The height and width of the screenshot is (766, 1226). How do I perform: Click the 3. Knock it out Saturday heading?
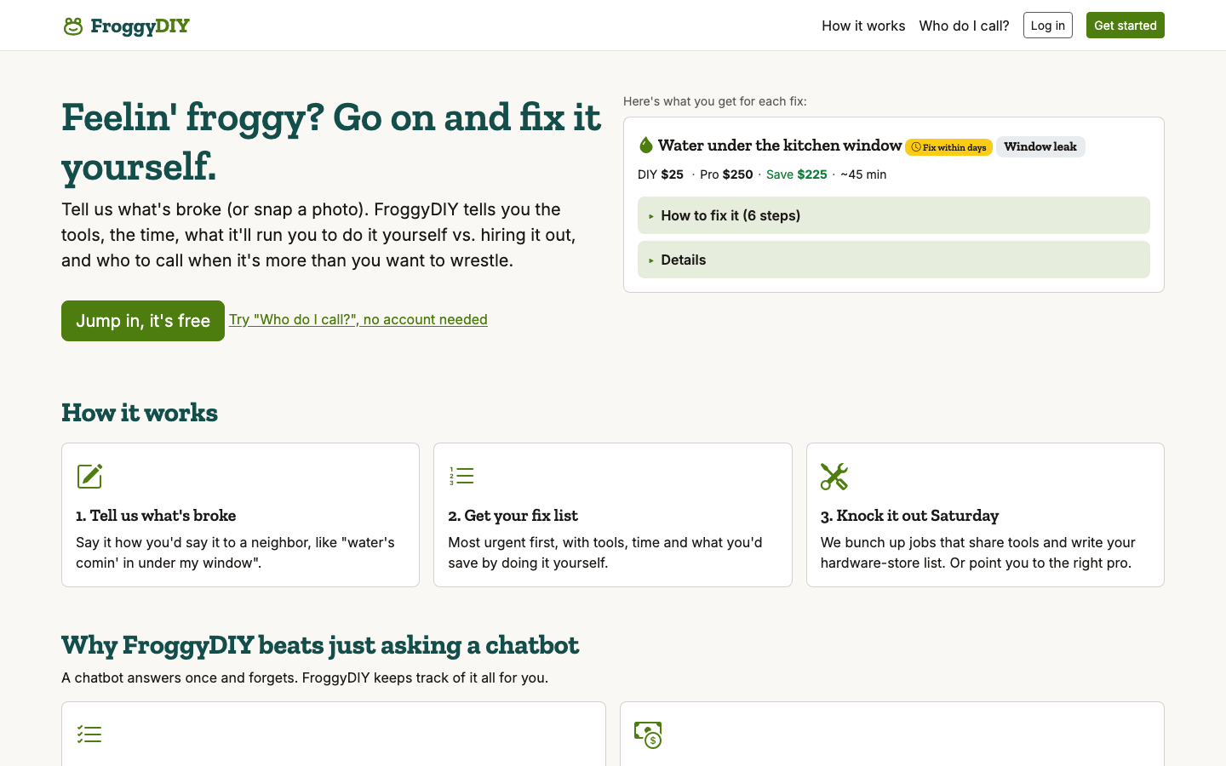point(909,515)
